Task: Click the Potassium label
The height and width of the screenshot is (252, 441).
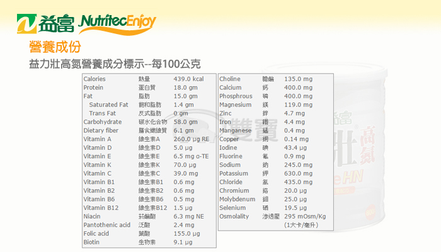Action: tap(234, 173)
